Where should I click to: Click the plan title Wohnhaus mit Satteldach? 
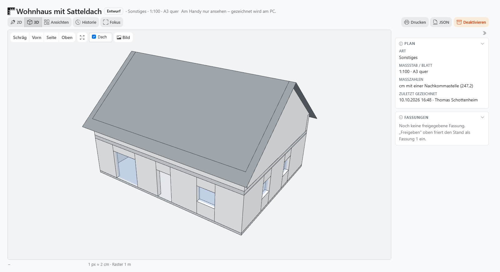coord(59,12)
